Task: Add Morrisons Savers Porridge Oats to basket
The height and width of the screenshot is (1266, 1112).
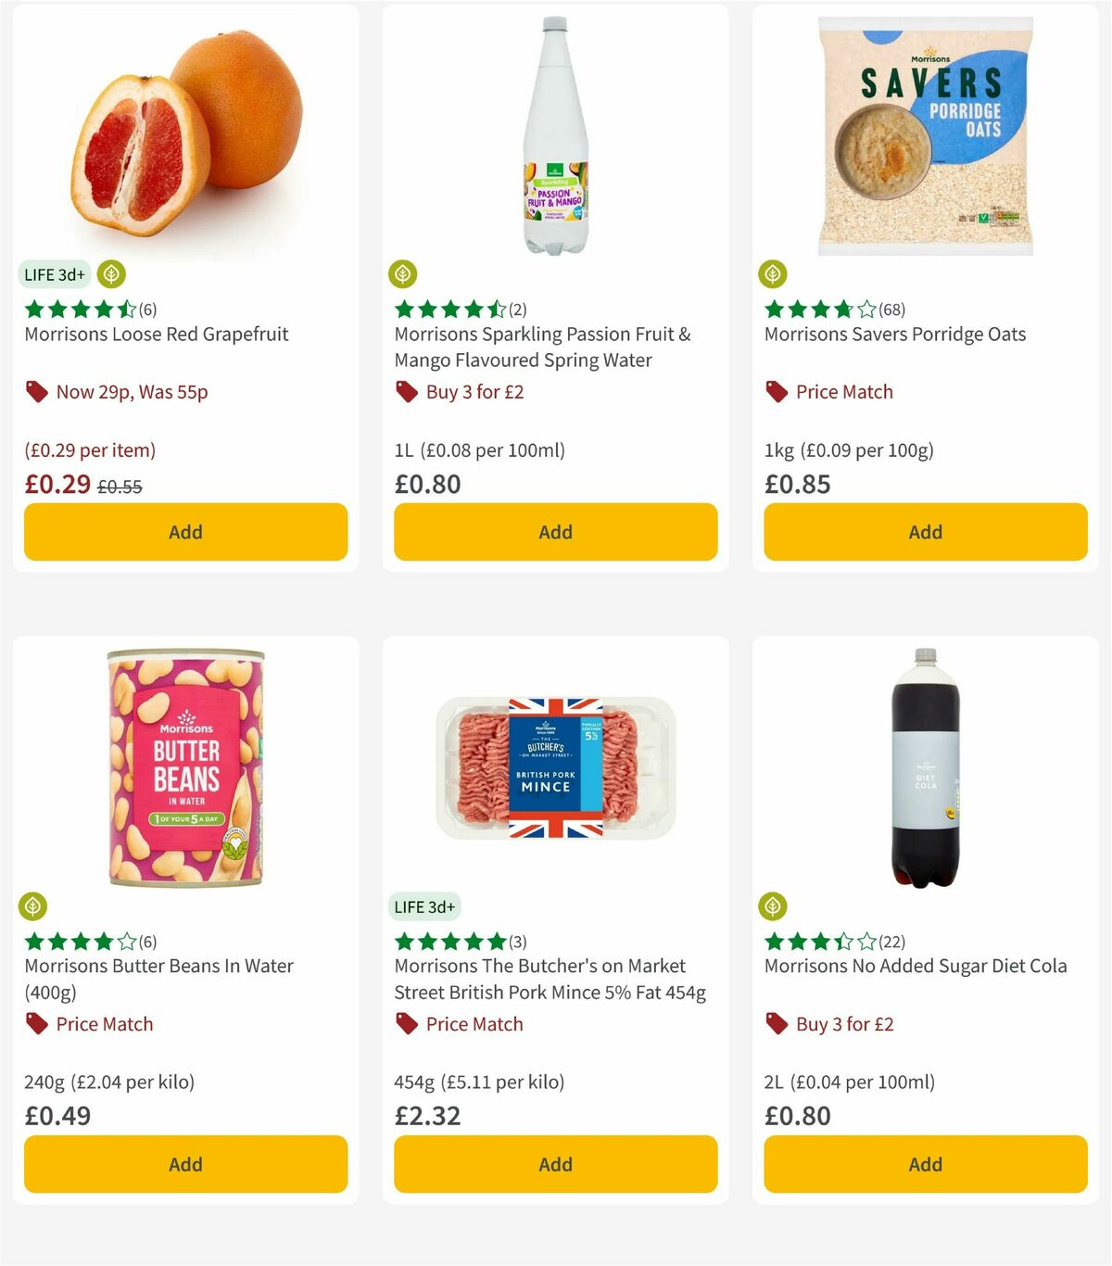Action: pyautogui.click(x=925, y=532)
